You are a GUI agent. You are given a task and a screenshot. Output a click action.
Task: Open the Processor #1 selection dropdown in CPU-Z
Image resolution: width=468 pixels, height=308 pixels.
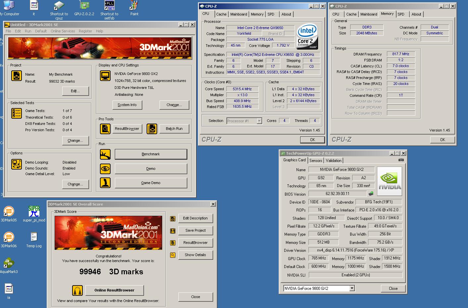pos(259,121)
